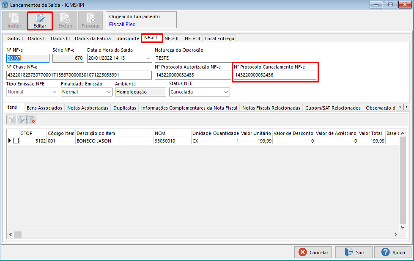Open the Transporte tab
The image size is (414, 261).
coord(127,38)
